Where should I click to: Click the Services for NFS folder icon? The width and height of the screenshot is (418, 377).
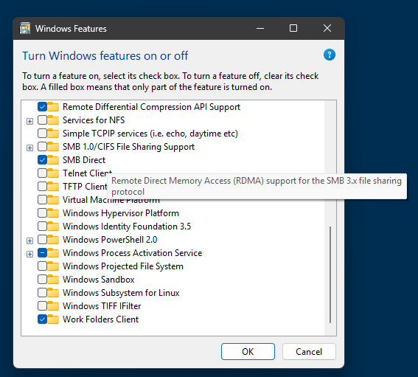(53, 120)
